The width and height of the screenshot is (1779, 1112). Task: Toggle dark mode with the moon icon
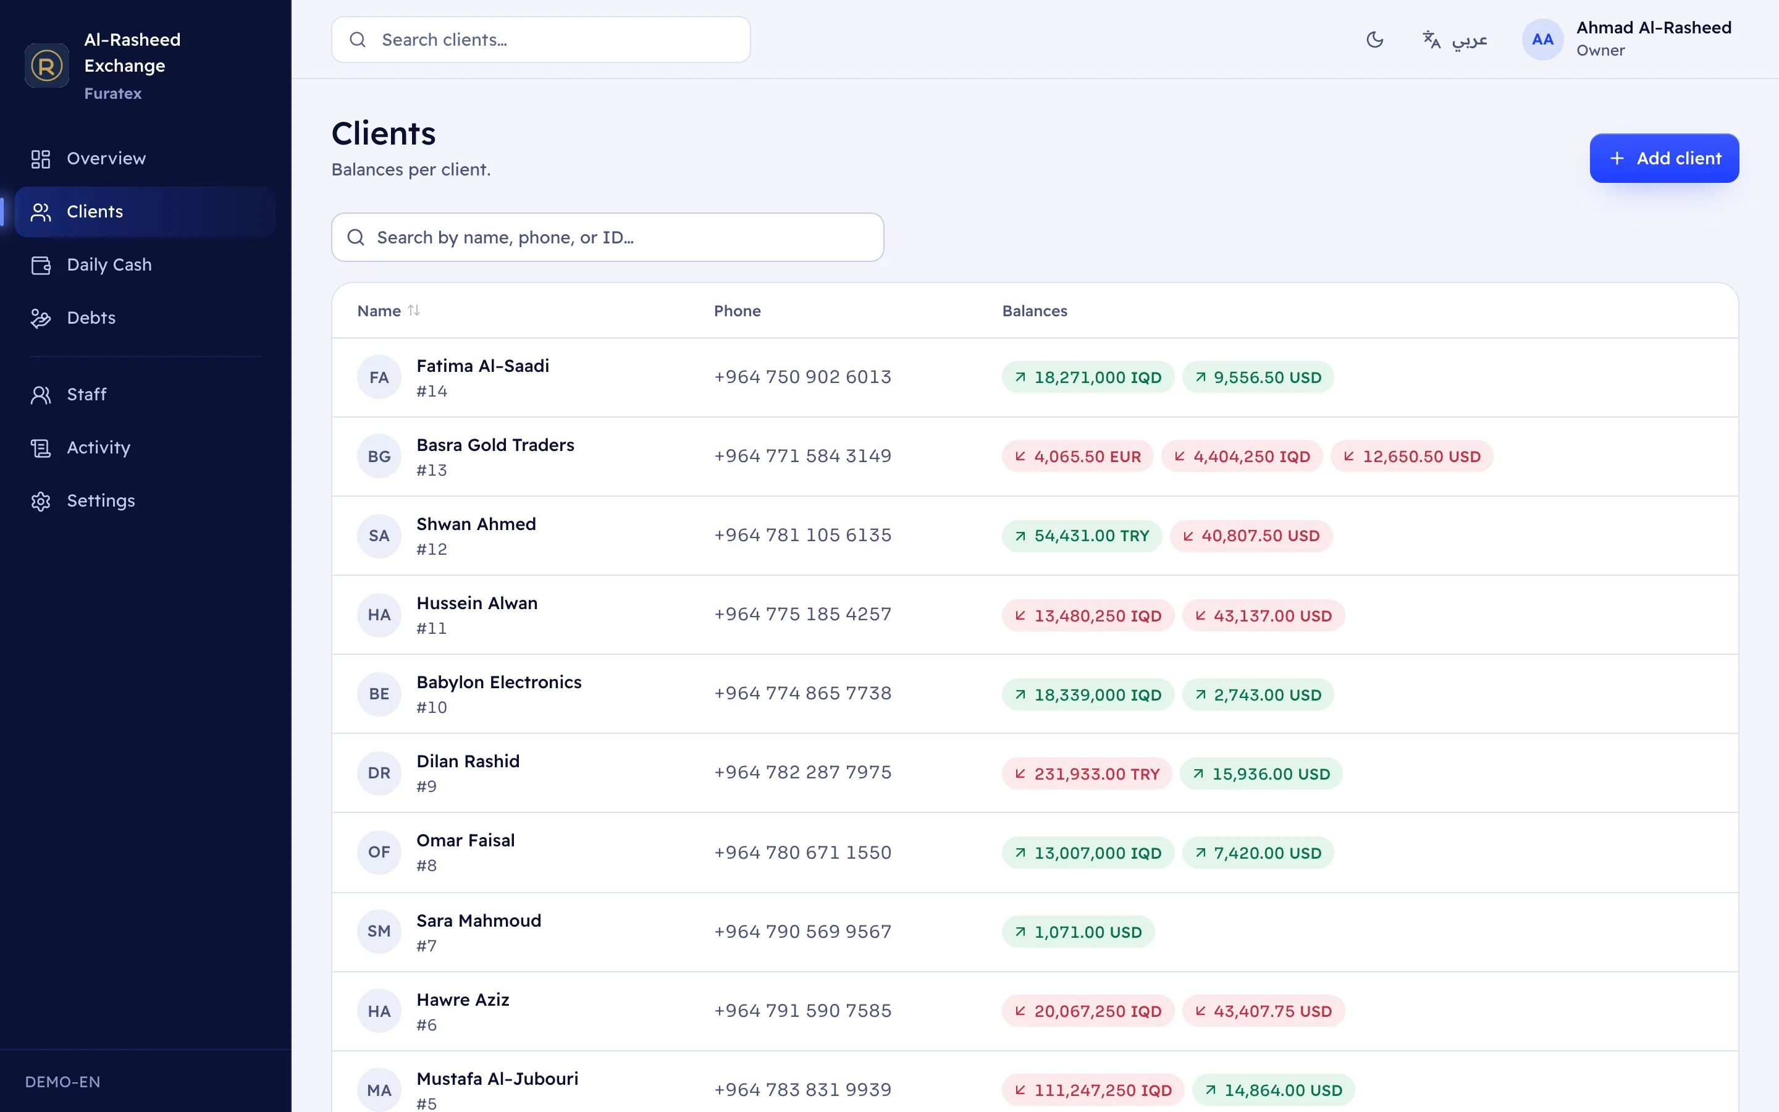(x=1374, y=40)
